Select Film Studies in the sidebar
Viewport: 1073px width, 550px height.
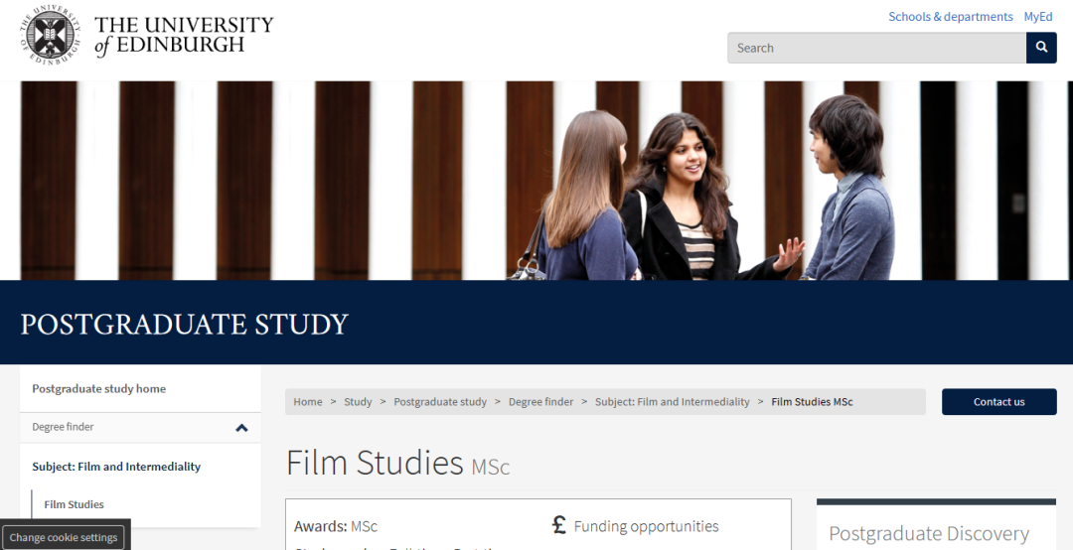[74, 504]
